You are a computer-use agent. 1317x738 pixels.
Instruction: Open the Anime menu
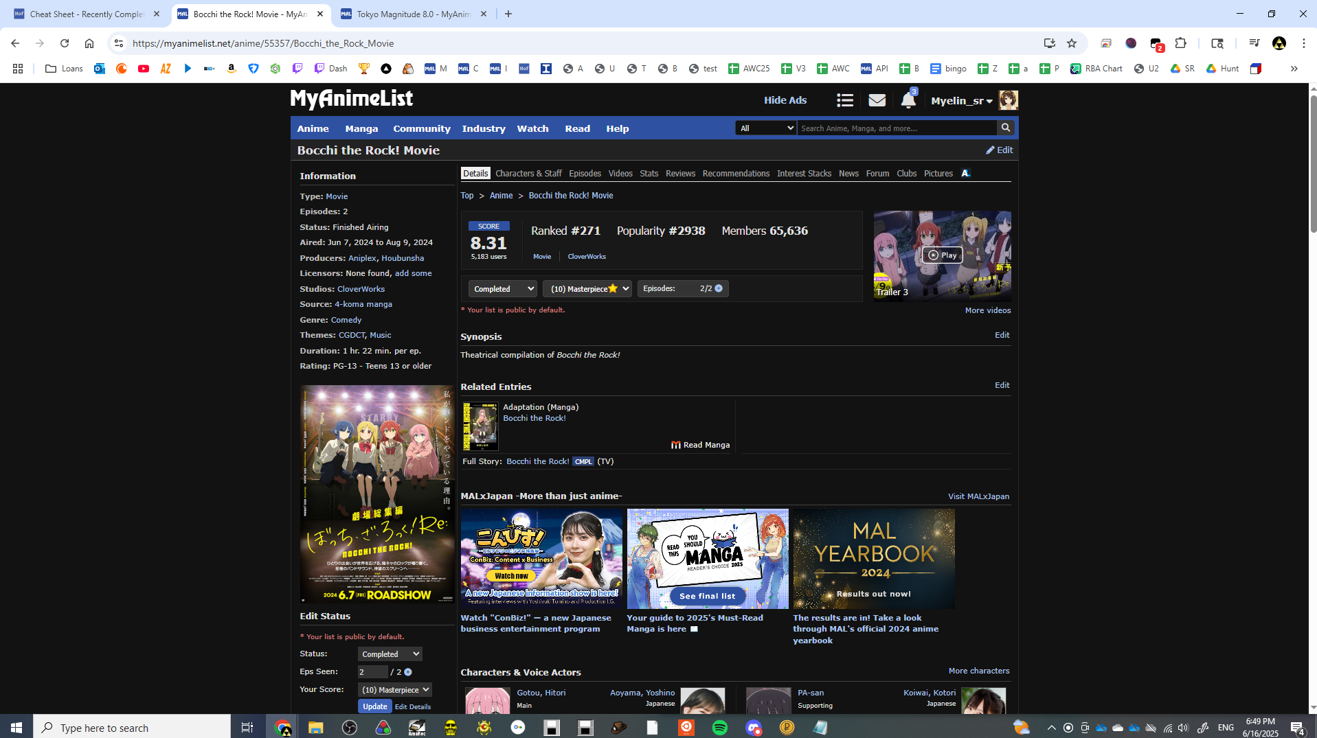313,128
